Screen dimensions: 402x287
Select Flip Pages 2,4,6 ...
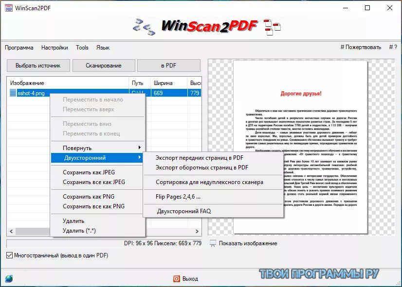click(x=213, y=197)
